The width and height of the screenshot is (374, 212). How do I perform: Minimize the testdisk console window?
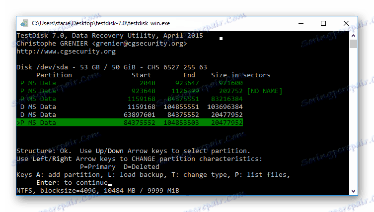point(301,23)
